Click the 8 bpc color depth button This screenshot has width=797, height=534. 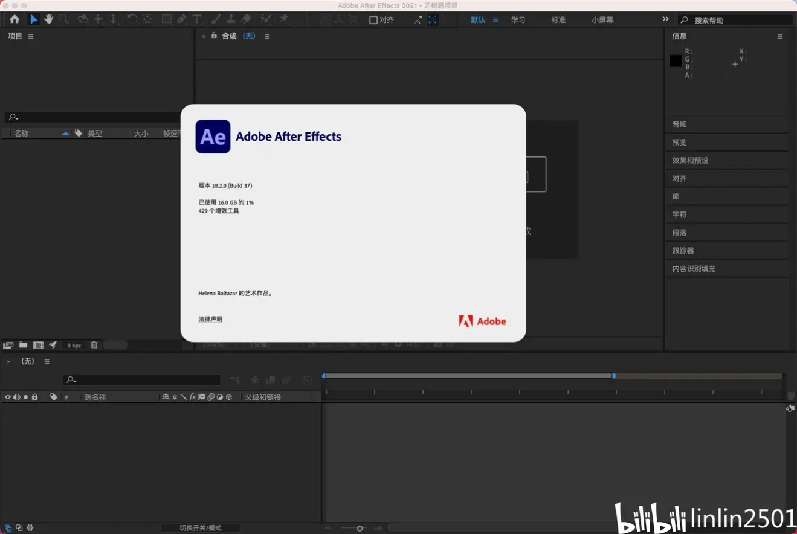(74, 346)
